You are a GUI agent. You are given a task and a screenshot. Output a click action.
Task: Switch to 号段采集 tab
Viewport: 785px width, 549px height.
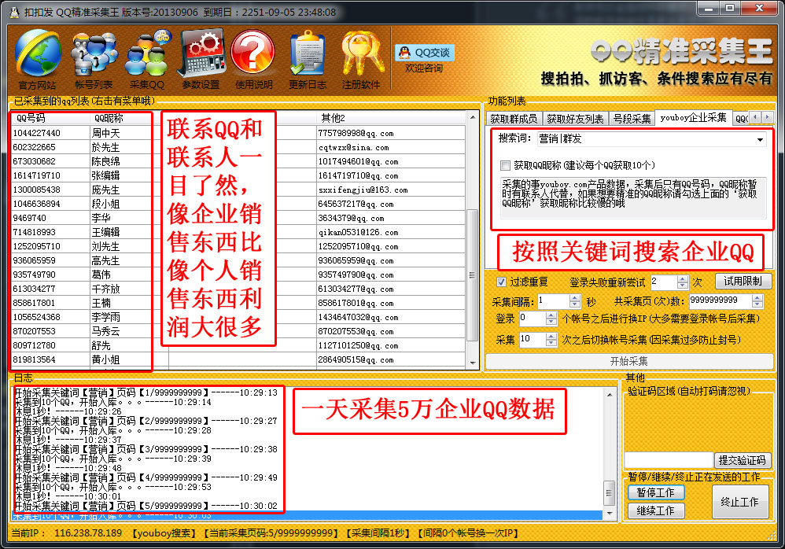[632, 119]
